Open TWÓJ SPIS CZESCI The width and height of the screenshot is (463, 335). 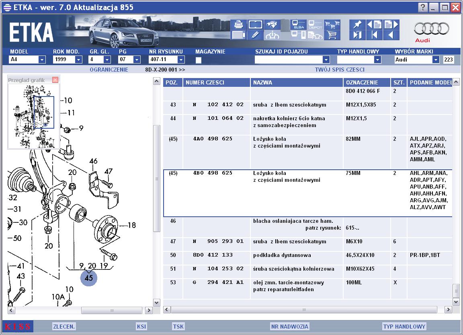340,70
